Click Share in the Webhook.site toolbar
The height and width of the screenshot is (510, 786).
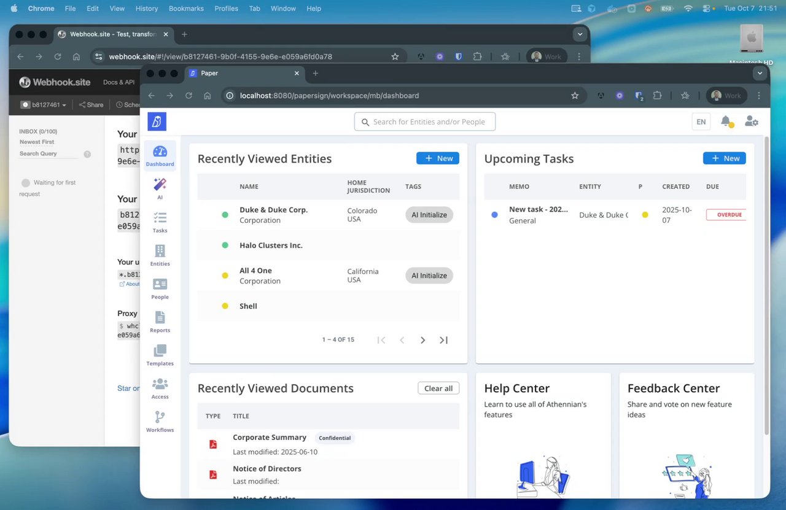pyautogui.click(x=91, y=105)
